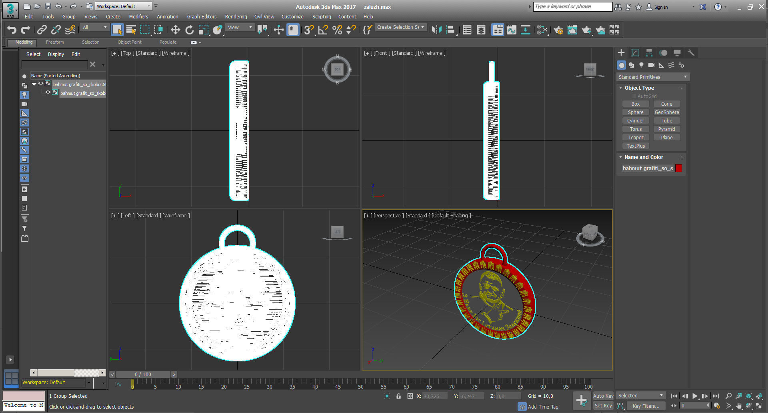
Task: Switch to the Freeform ribbon tab
Action: [55, 42]
